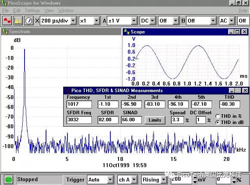Image resolution: width=250 pixels, height=185 pixels.
Task: Click the oscilloscope view icon in toolbar
Action: click(x=7, y=20)
